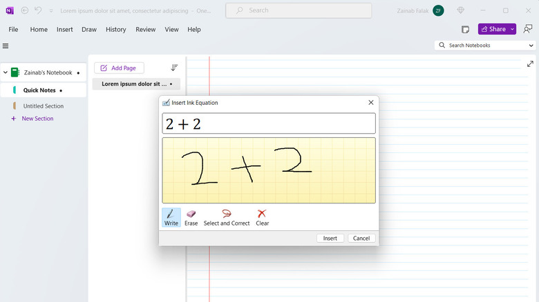Open the sticky notes feed icon
539x302 pixels.
[466, 30]
